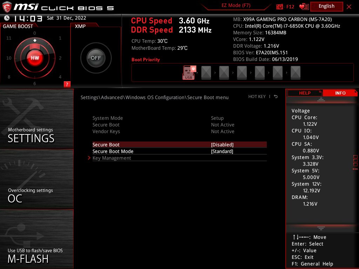Viewport: 359px width, 269px height.
Task: Select the sixth boot priority slot
Action: pyautogui.click(x=278, y=73)
